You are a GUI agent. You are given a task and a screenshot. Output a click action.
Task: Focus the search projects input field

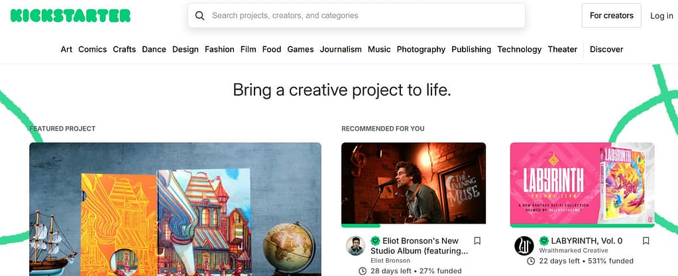click(x=357, y=15)
